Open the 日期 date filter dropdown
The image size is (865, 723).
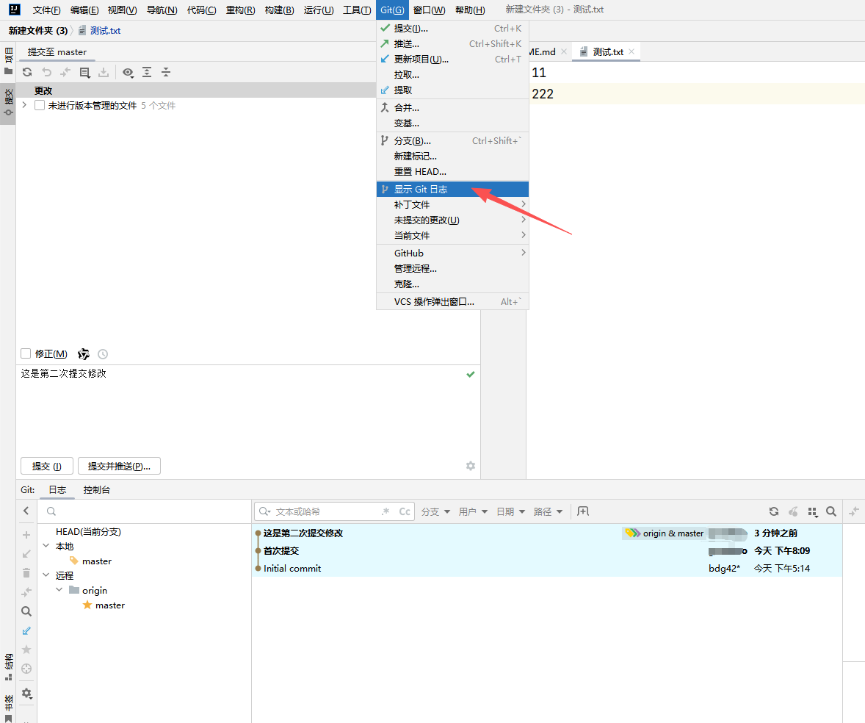pos(511,511)
